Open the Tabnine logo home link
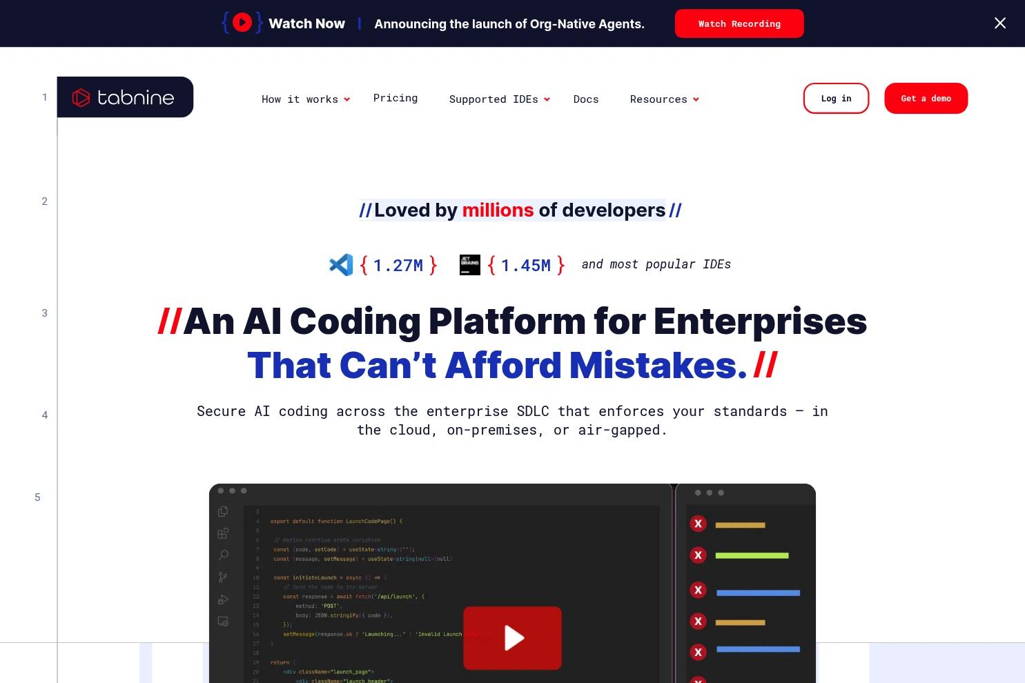This screenshot has height=683, width=1025. tap(125, 97)
